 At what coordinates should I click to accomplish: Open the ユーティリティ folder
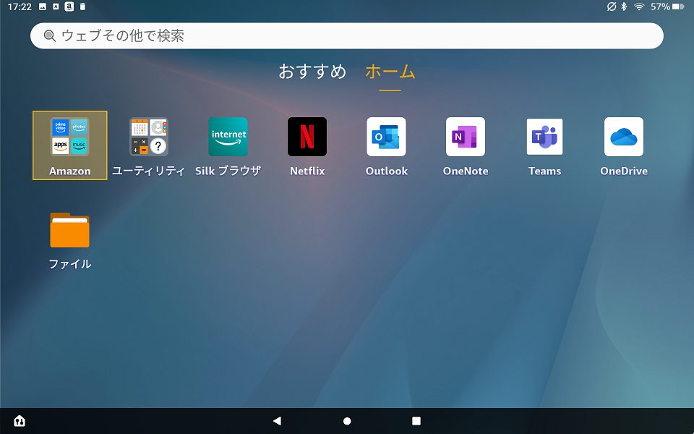148,137
